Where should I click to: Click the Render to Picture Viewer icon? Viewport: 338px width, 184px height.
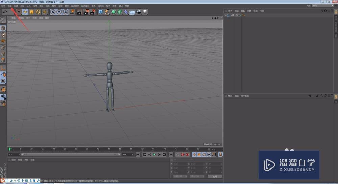tap(86, 12)
